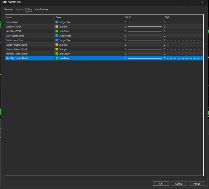209x189 pixels.
Task: Open width selector for Monthly Upper Band
Action: coord(143,54)
